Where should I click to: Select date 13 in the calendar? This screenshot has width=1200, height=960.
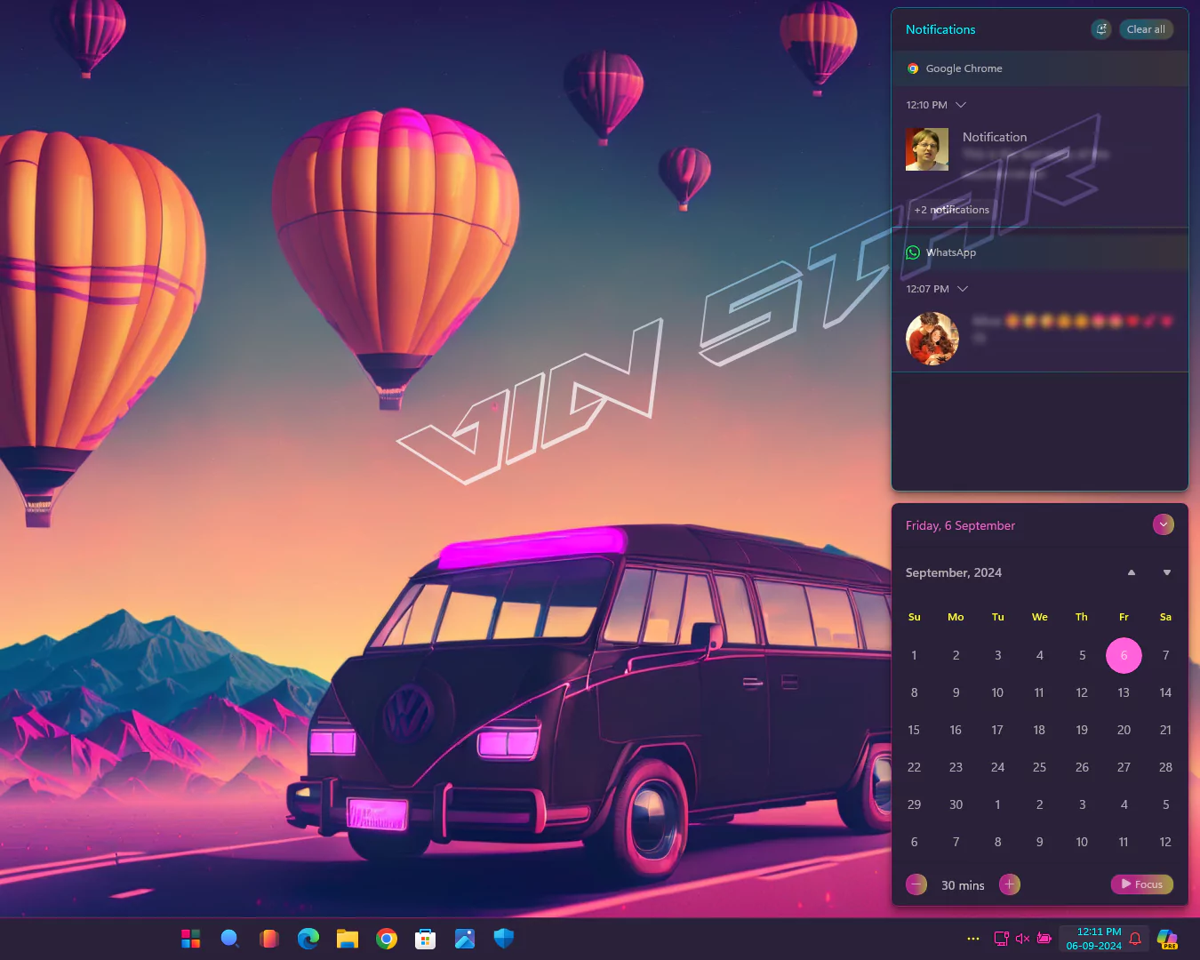point(1124,692)
